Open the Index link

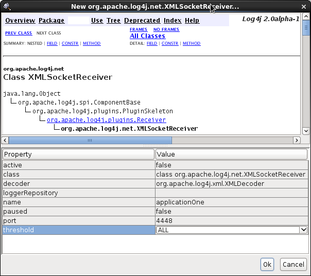[172, 21]
